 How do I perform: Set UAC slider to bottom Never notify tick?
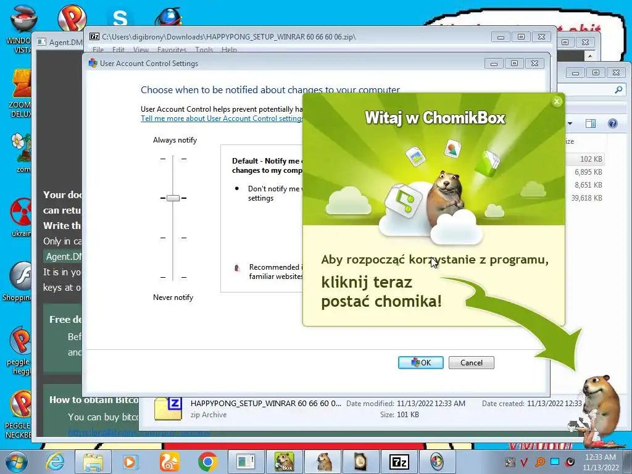(x=173, y=277)
